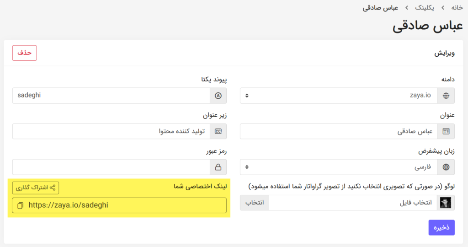Image resolution: width=468 pixels, height=247 pixels.
Task: Click the breadcrumb chevron after خانه
Action: [x=443, y=8]
